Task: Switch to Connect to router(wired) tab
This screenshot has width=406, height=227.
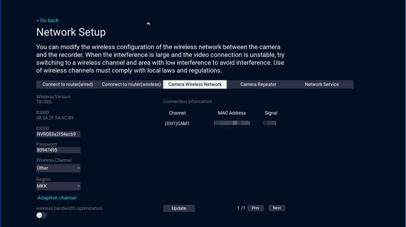Action: tap(68, 84)
